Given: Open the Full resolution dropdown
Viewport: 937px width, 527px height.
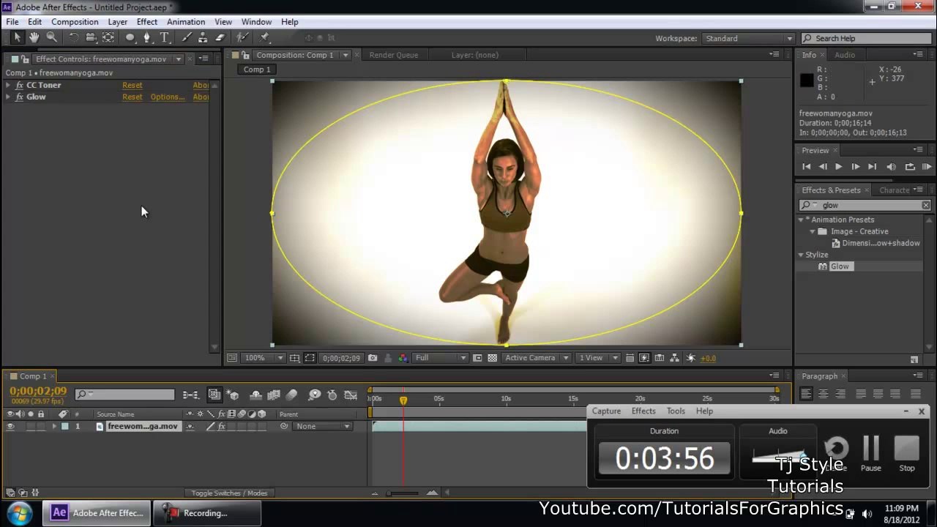Looking at the screenshot, I should [x=440, y=358].
